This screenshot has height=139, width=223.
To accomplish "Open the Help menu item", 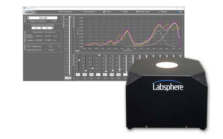I will (x=179, y=12).
